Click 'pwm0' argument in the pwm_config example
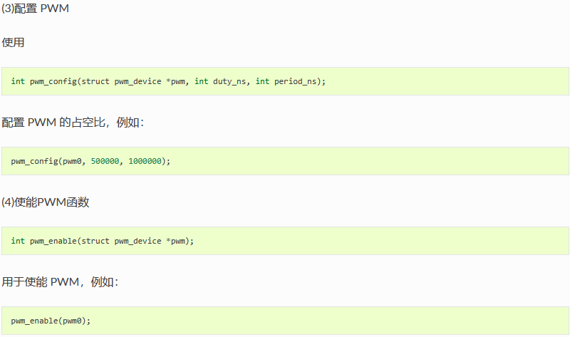570x337 pixels. point(72,161)
